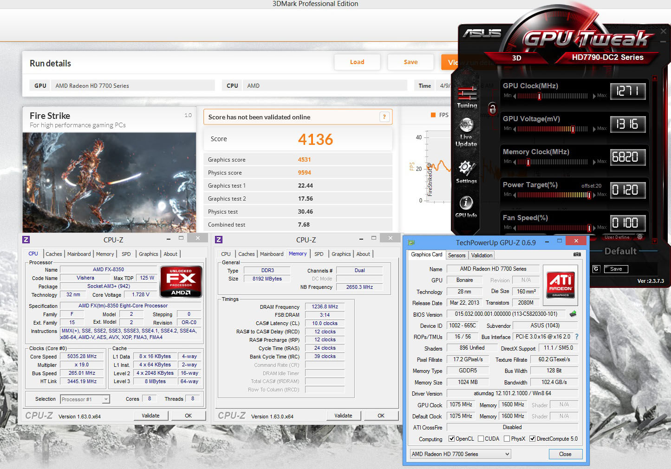Check the PhysX checkbox in GPU-Z
This screenshot has height=469, width=671.
coord(507,439)
